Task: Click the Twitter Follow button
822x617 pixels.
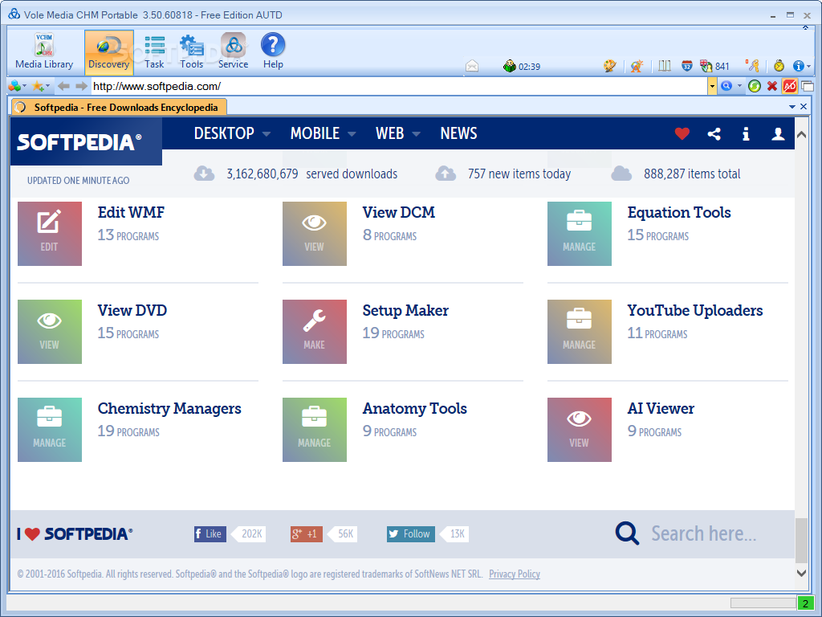Action: pos(411,533)
